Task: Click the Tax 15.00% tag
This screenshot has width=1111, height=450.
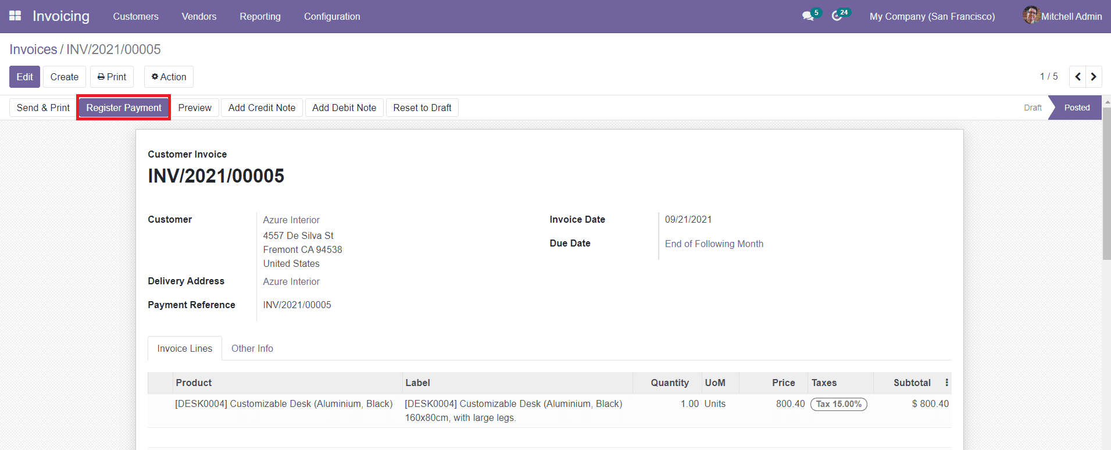Action: pyautogui.click(x=838, y=404)
